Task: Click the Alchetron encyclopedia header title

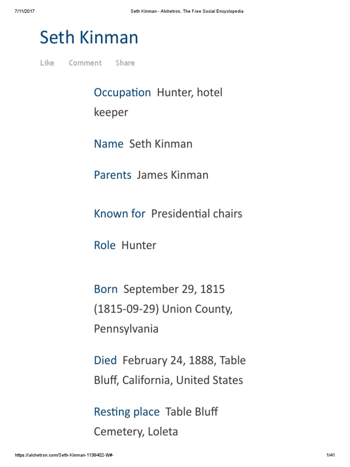Action: coord(184,11)
